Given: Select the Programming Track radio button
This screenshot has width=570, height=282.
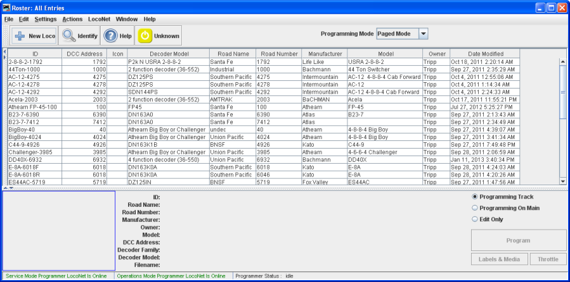Looking at the screenshot, I should (475, 197).
